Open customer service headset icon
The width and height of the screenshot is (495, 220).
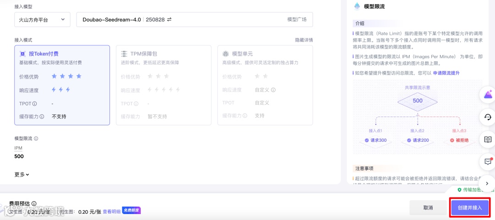(487, 117)
